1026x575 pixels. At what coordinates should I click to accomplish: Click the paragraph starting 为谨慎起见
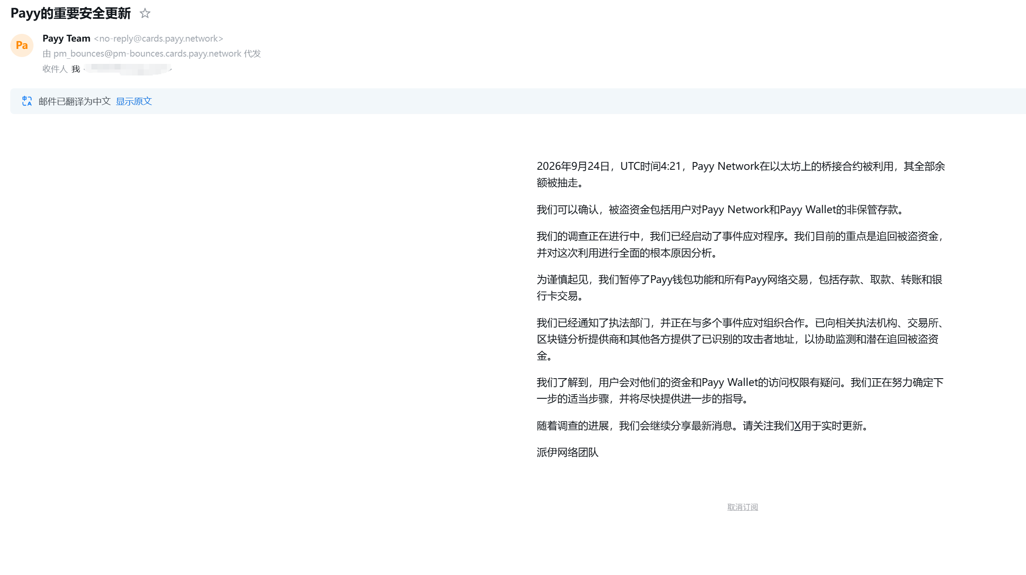point(739,288)
